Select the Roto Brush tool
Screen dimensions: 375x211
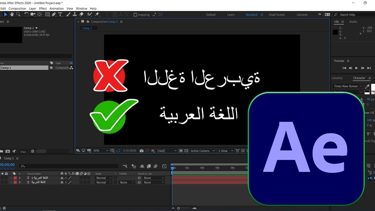click(x=90, y=14)
